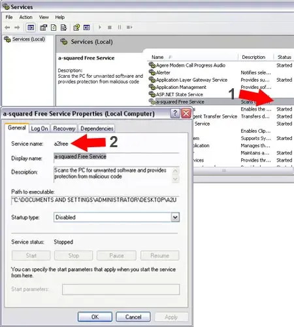Click the Start service button
294x327 pixels.
pyautogui.click(x=31, y=256)
